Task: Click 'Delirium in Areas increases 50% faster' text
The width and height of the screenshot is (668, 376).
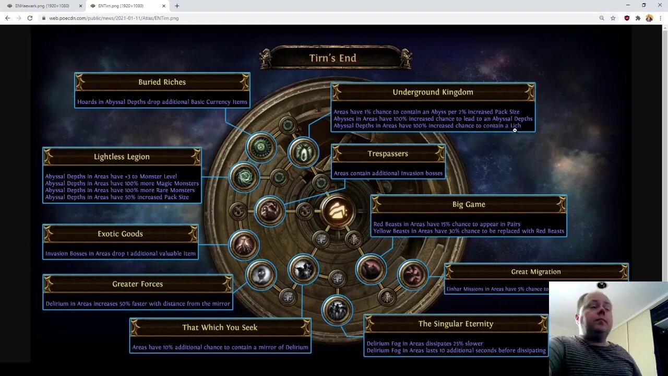Action: tap(138, 304)
